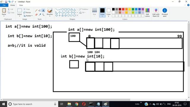Click the Crop button
The image size is (190, 107).
pyautogui.click(x=27, y=9)
